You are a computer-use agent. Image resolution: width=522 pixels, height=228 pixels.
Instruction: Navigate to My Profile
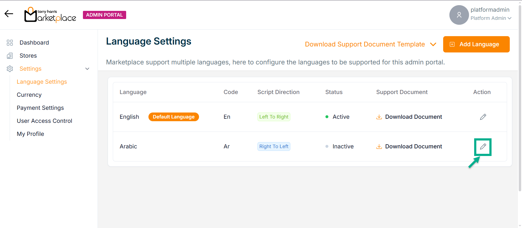(x=30, y=134)
